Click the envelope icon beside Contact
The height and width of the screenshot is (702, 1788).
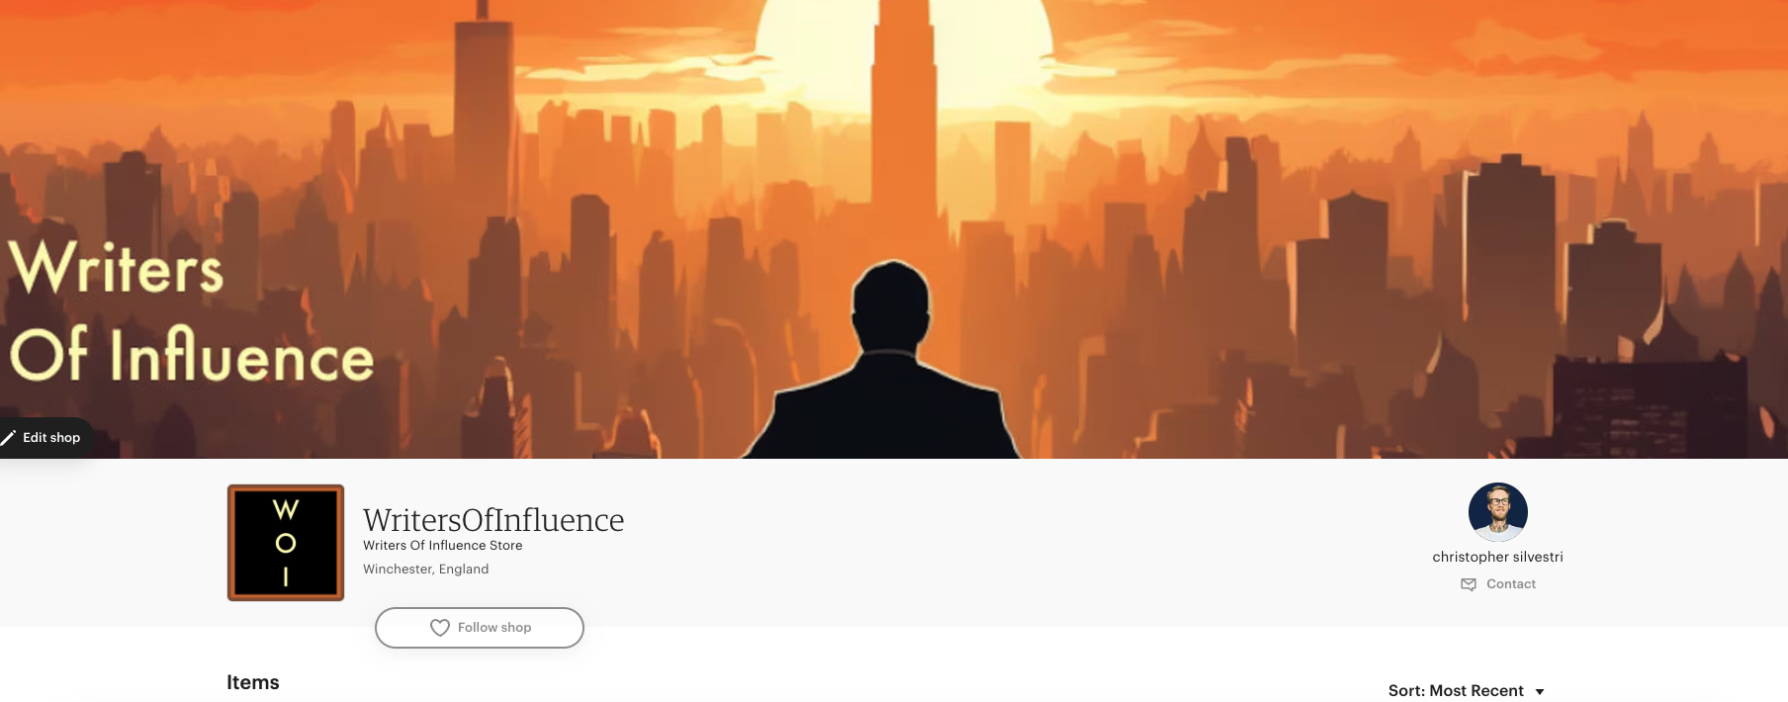(1469, 584)
